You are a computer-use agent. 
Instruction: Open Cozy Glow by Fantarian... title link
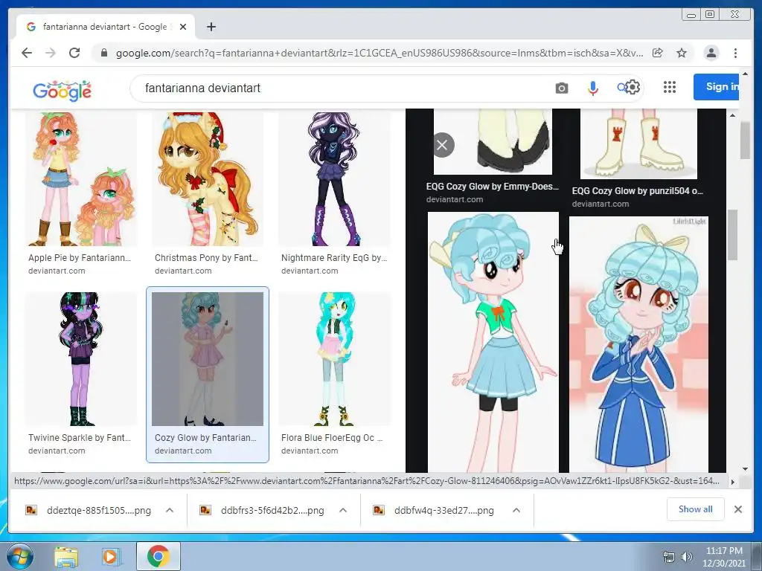pos(205,437)
